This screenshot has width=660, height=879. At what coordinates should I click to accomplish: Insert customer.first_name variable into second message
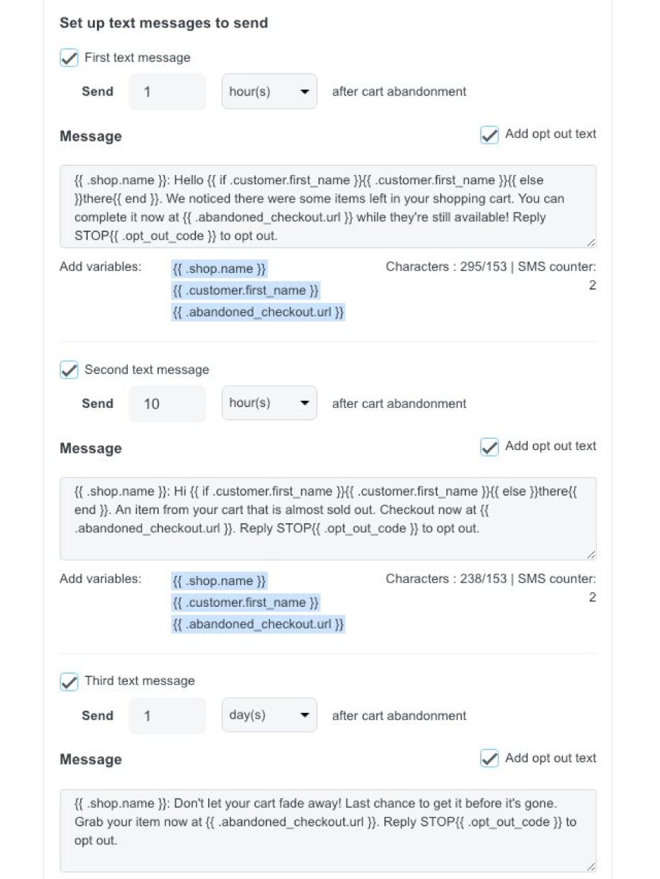[x=244, y=602]
